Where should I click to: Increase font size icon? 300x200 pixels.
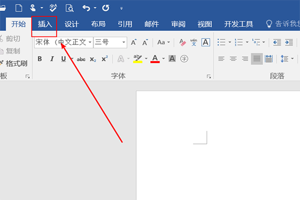point(133,42)
